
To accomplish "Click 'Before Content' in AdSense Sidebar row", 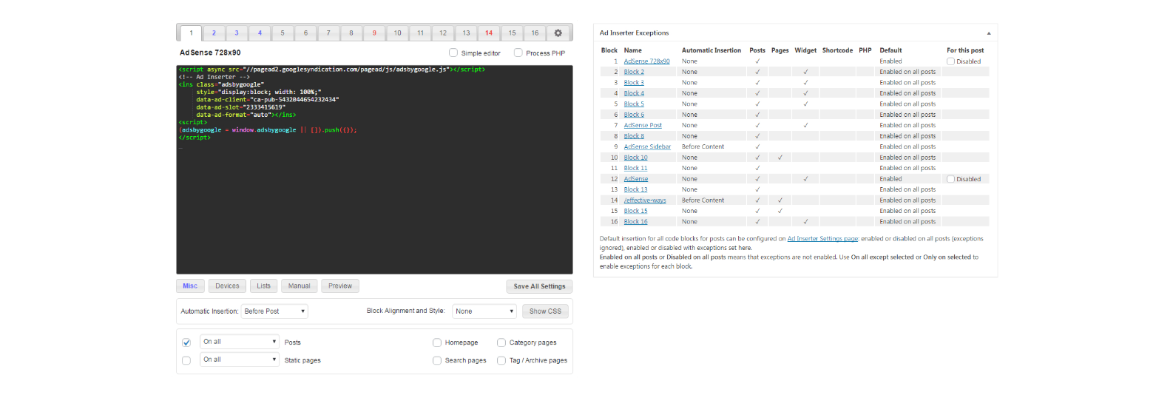I will tap(703, 146).
